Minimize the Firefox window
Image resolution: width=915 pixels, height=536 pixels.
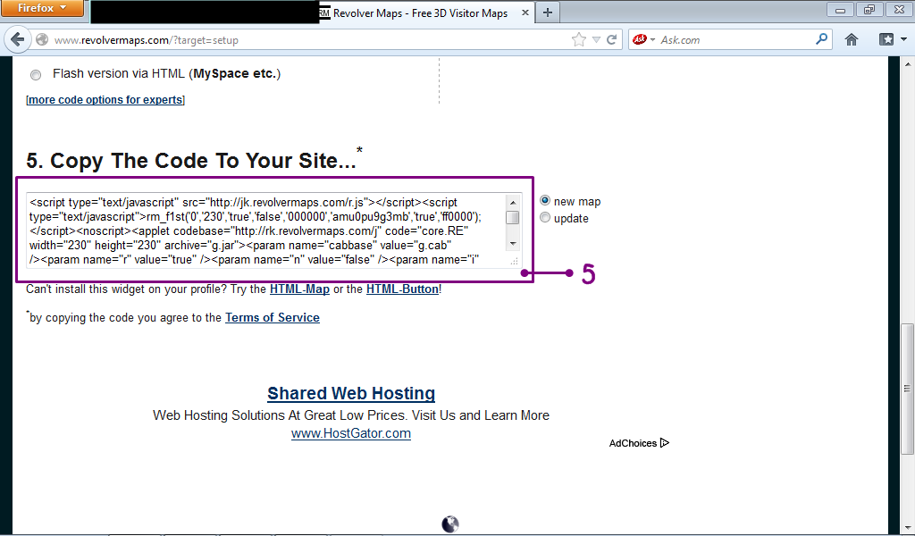[840, 9]
